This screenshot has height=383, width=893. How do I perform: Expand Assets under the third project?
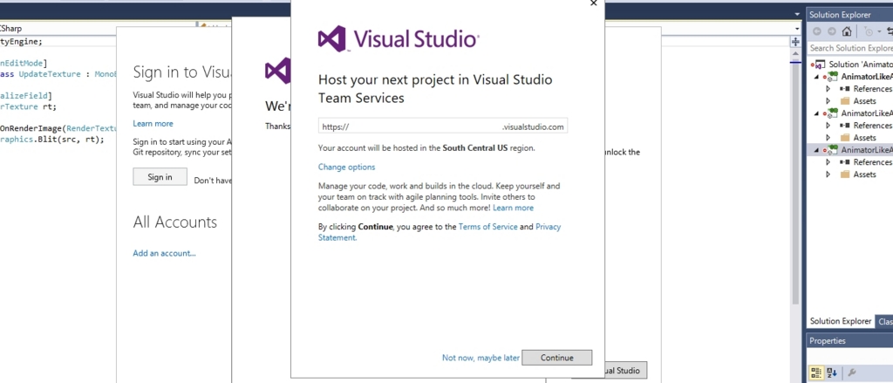[x=828, y=174]
